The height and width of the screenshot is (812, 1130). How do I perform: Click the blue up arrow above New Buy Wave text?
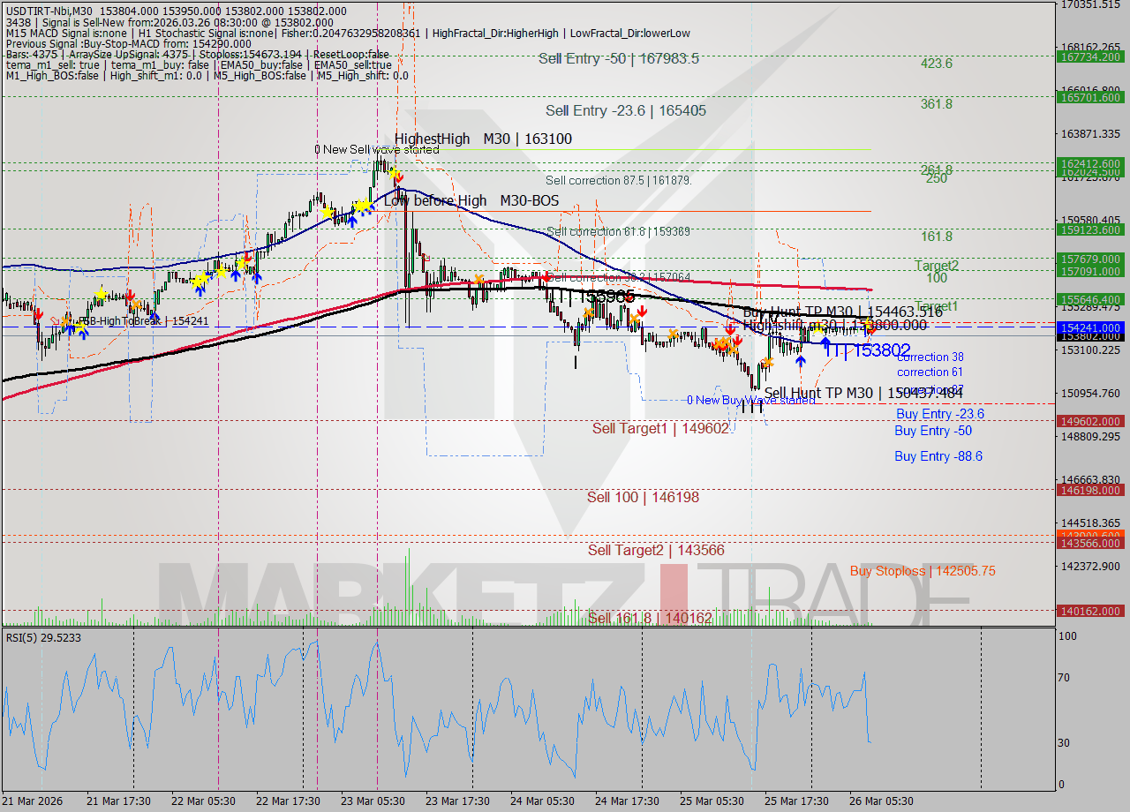tap(801, 360)
